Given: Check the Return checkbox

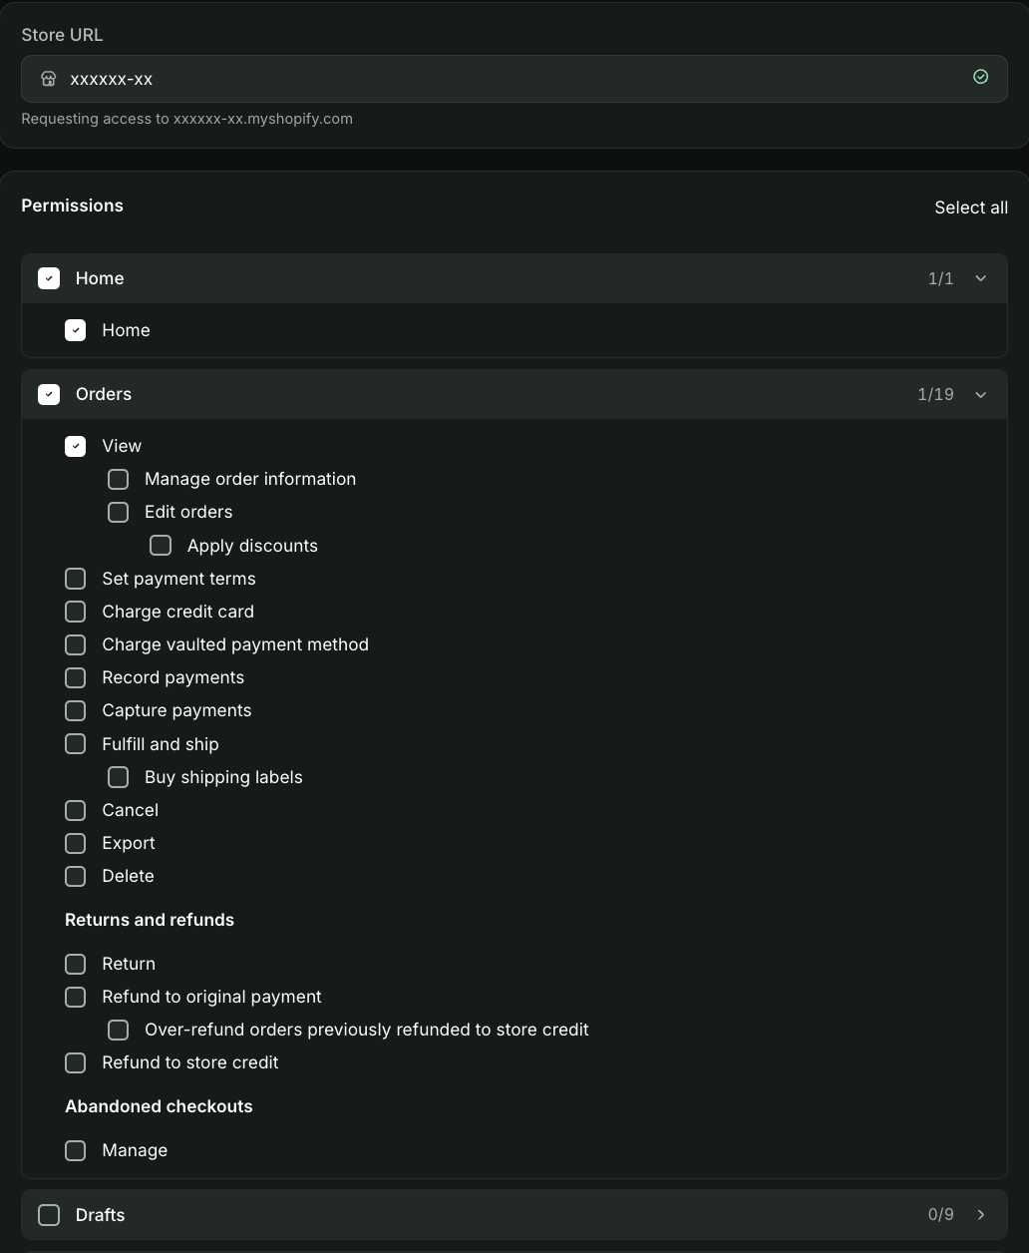Looking at the screenshot, I should pyautogui.click(x=76, y=964).
